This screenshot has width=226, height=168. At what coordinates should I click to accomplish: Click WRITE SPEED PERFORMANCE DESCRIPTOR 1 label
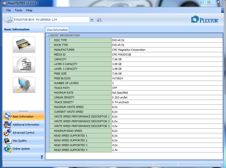[x=82, y=117]
